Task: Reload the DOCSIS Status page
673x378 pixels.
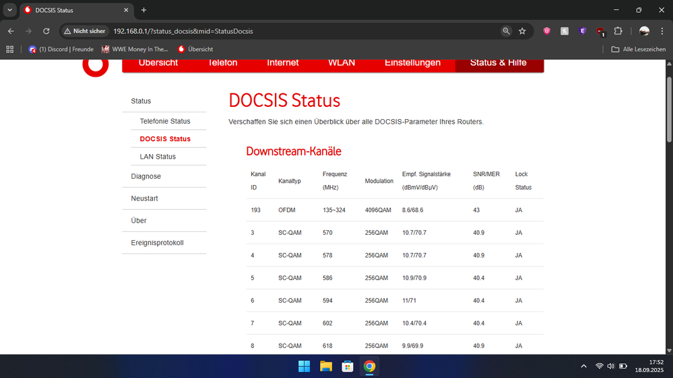Action: pos(46,32)
